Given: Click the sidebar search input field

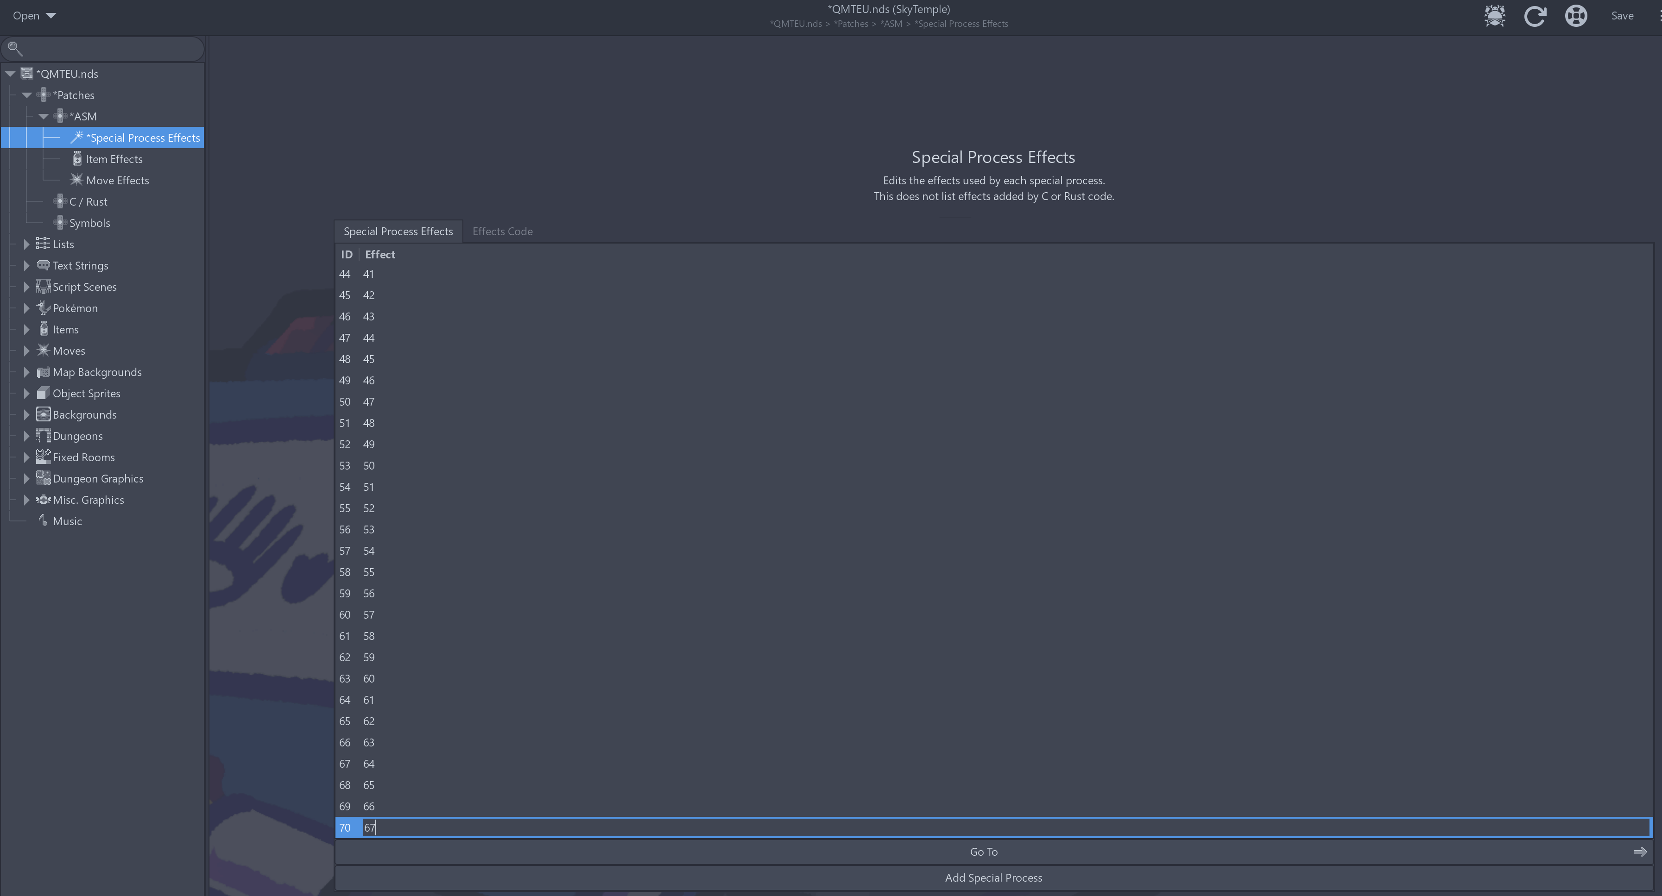Looking at the screenshot, I should [110, 48].
